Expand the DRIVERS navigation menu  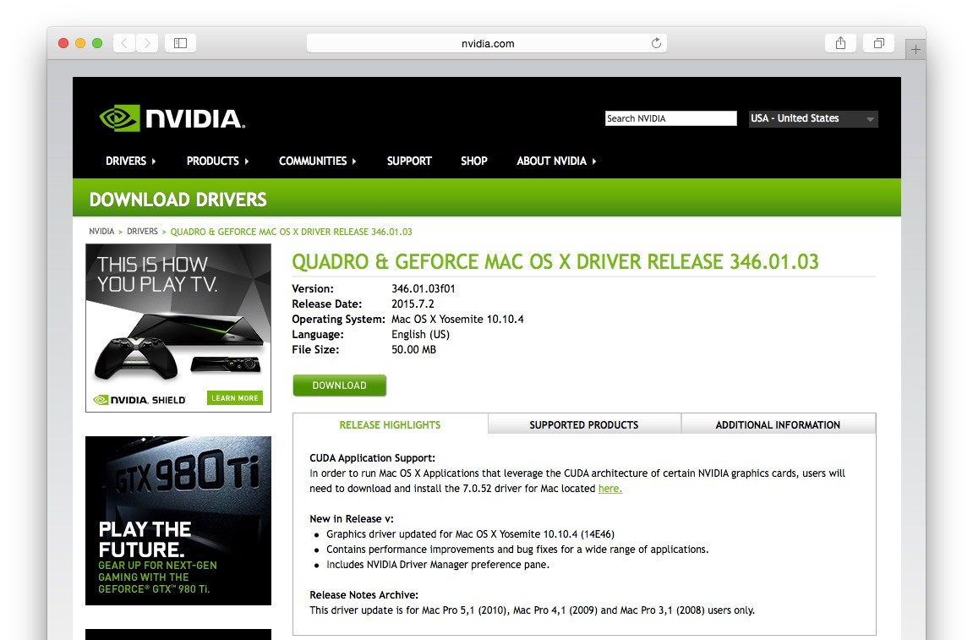pos(130,161)
